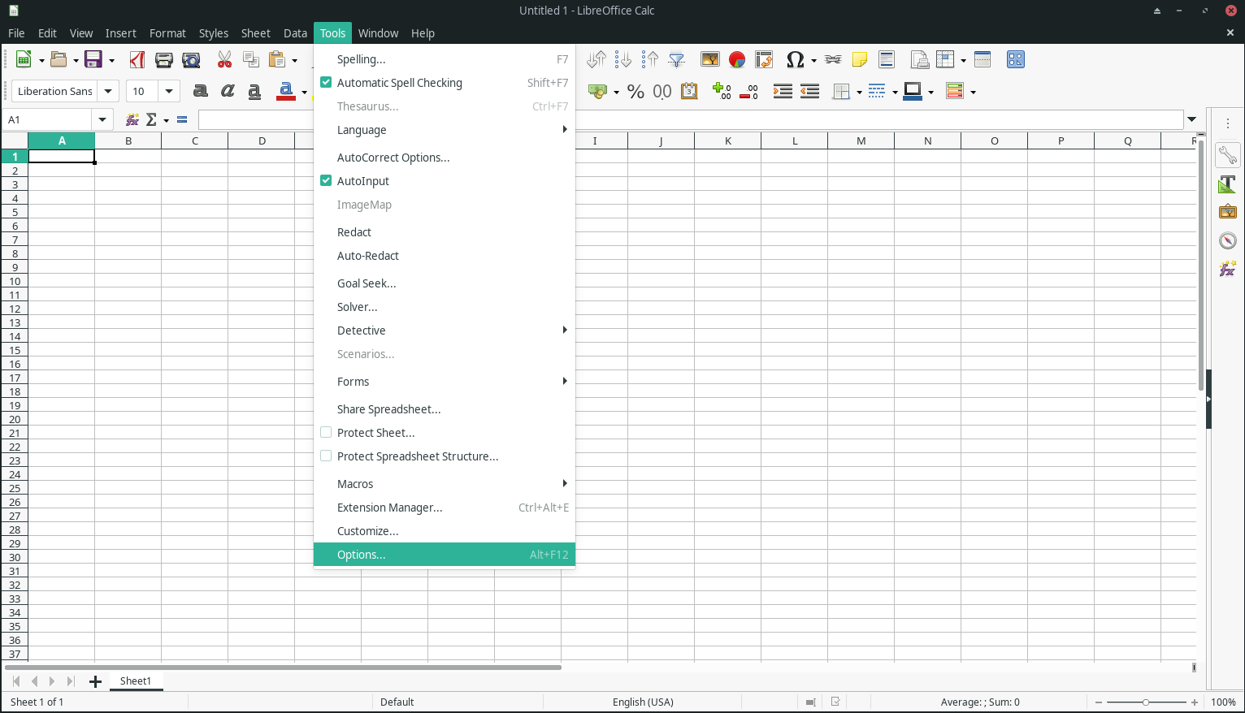Open the Functions sidebar panel
Image resolution: width=1245 pixels, height=713 pixels.
(1227, 269)
